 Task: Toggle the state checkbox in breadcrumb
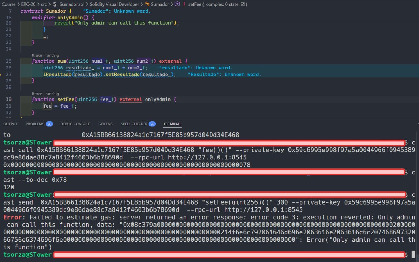click(242, 4)
